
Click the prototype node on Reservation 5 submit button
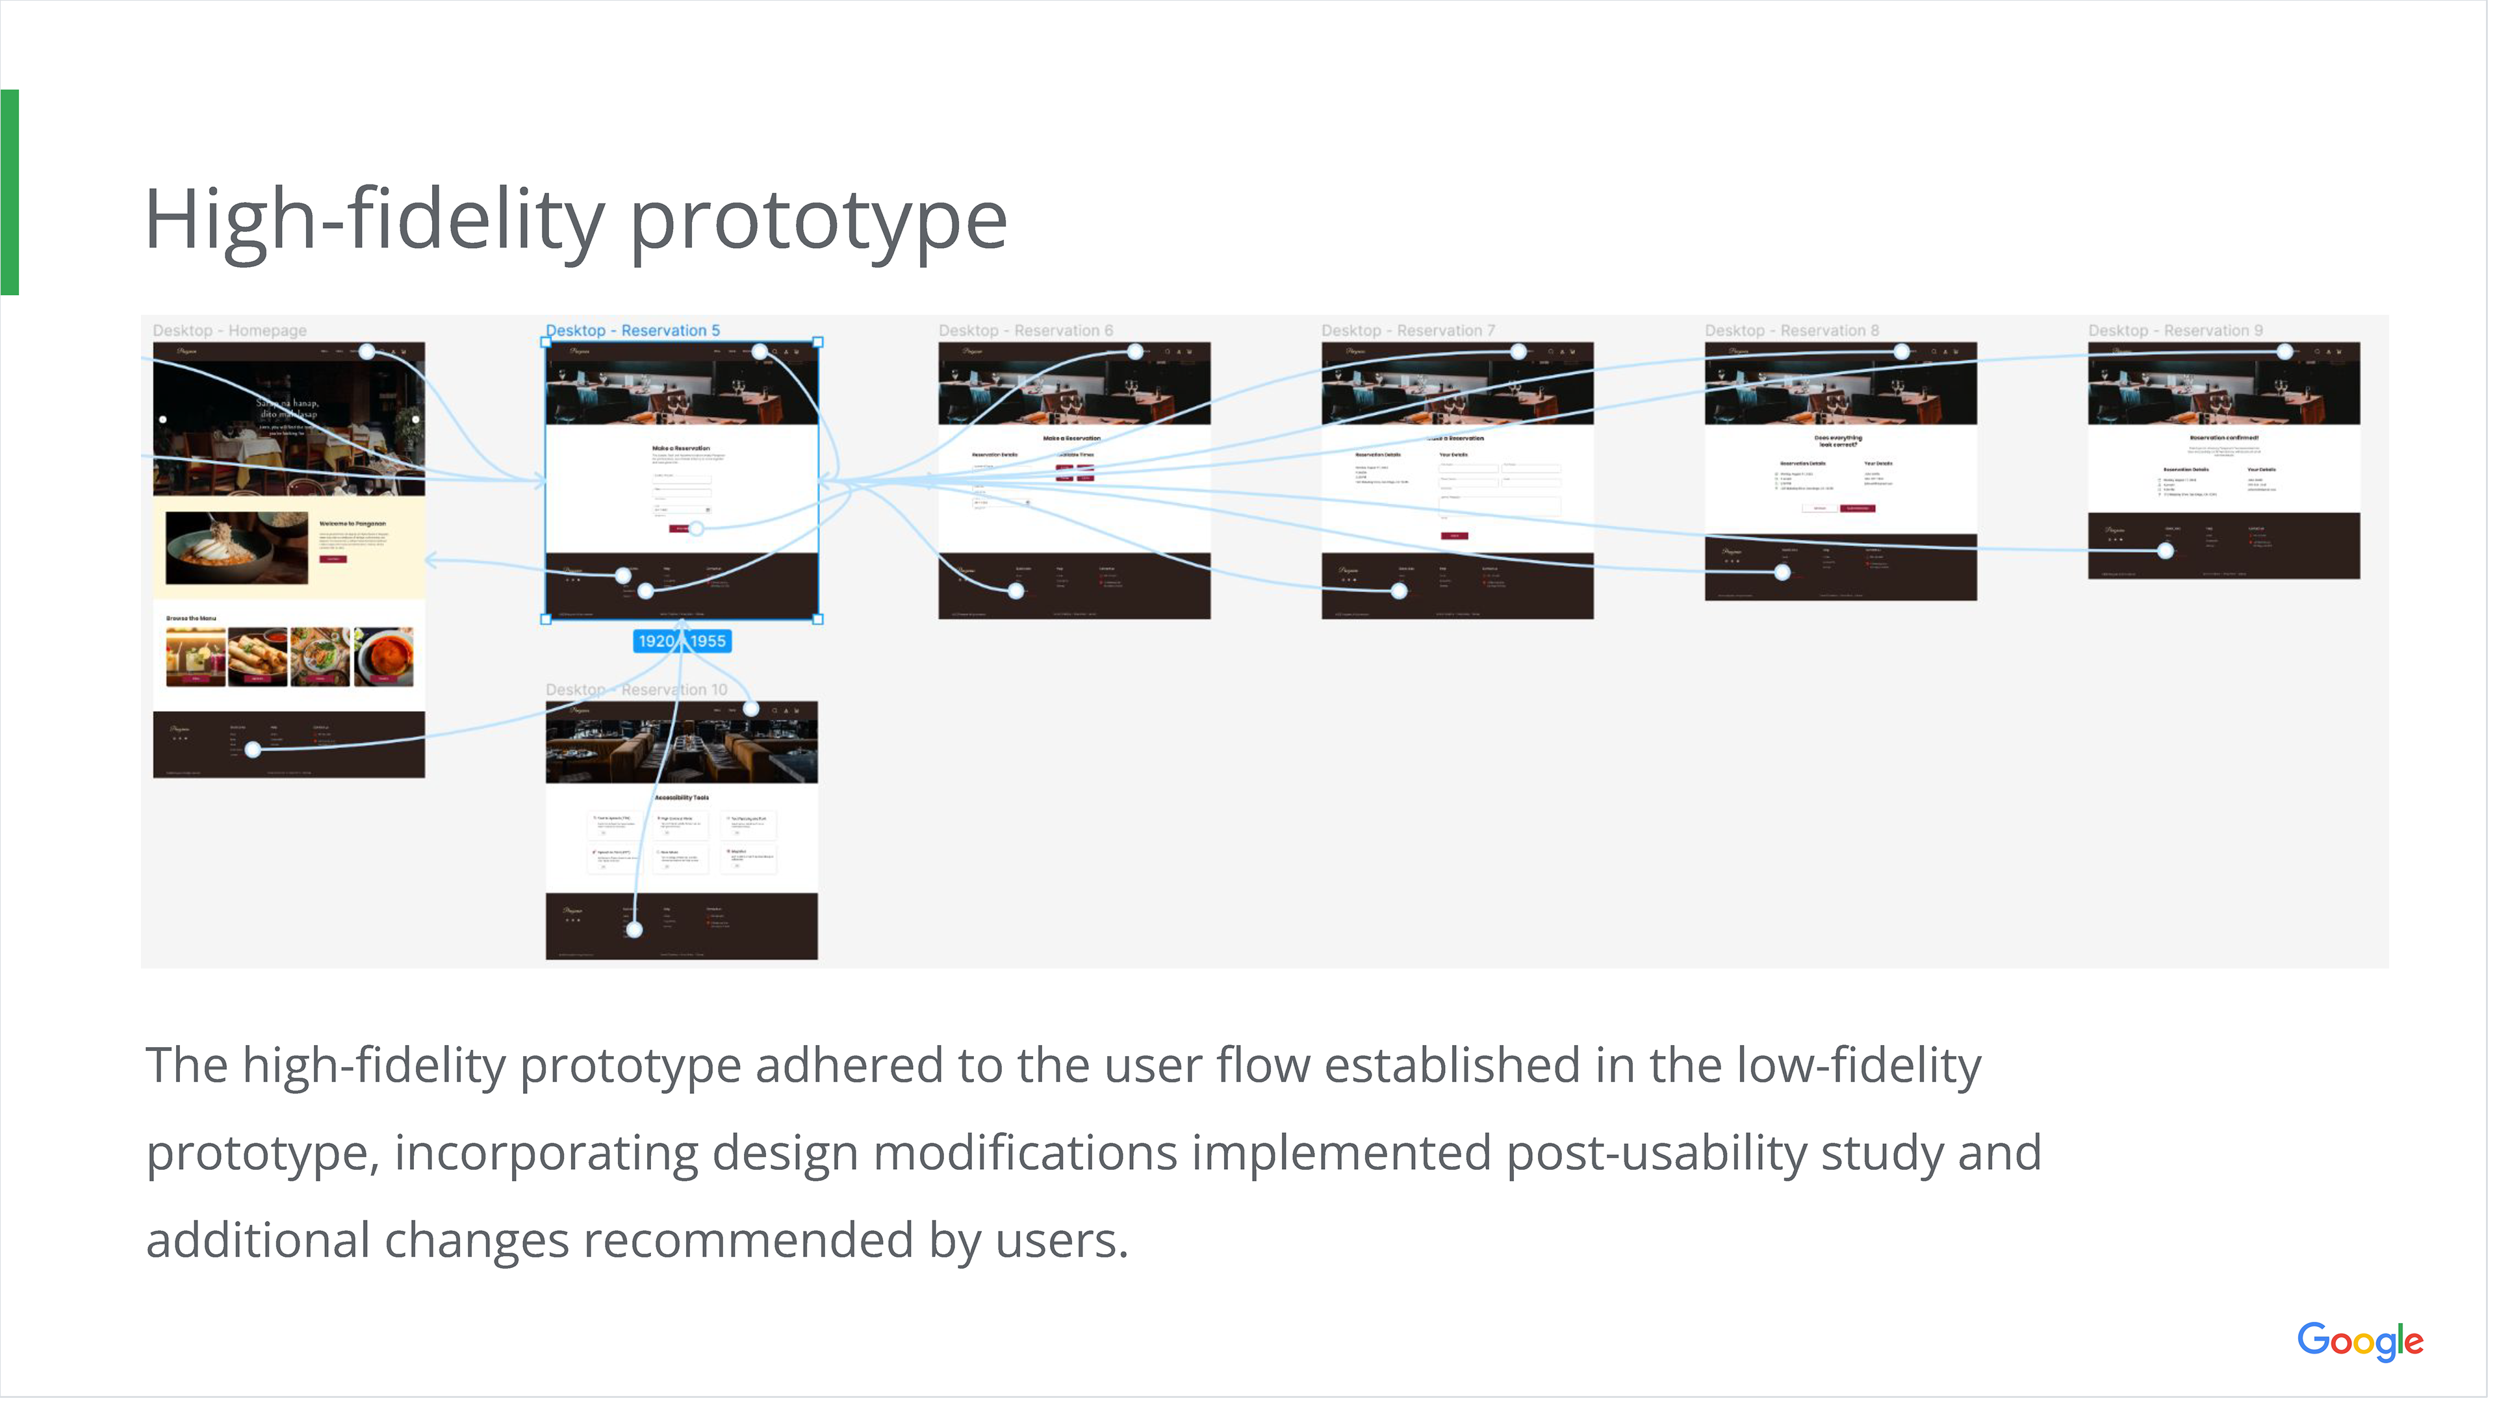697,529
